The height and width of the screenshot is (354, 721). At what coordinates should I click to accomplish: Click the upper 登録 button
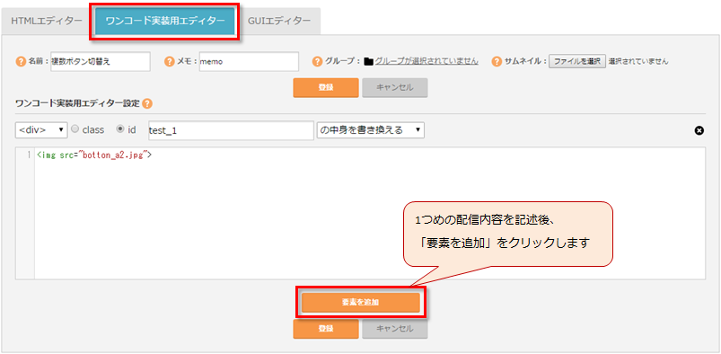326,87
